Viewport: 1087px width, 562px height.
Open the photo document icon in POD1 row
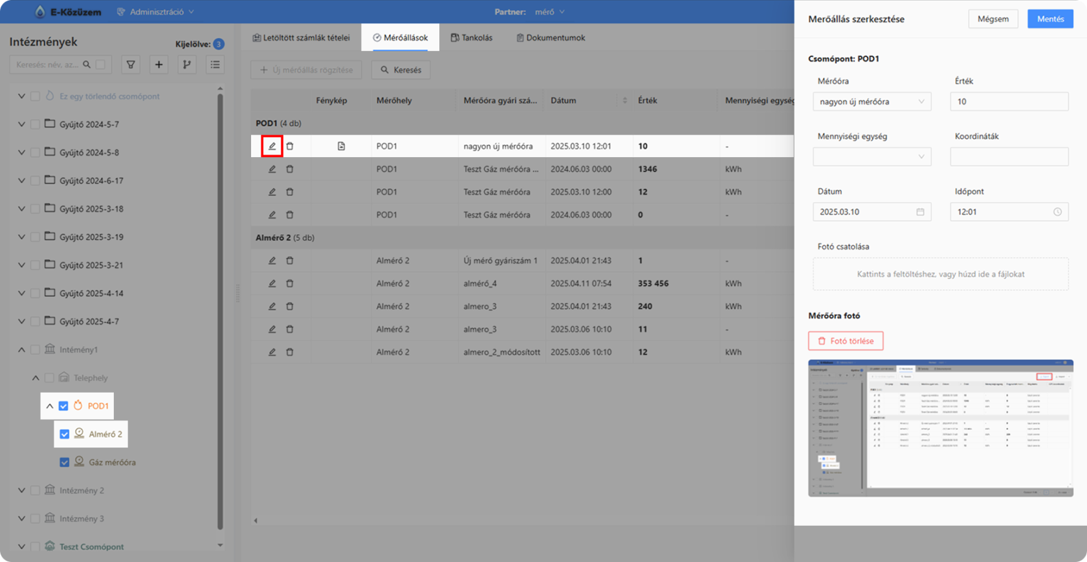(341, 146)
